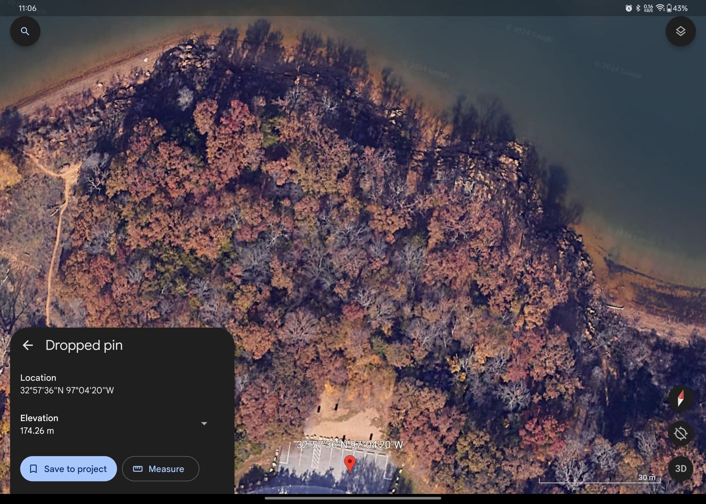Open the map layers button
Screen dimensions: 706x504
click(x=680, y=31)
